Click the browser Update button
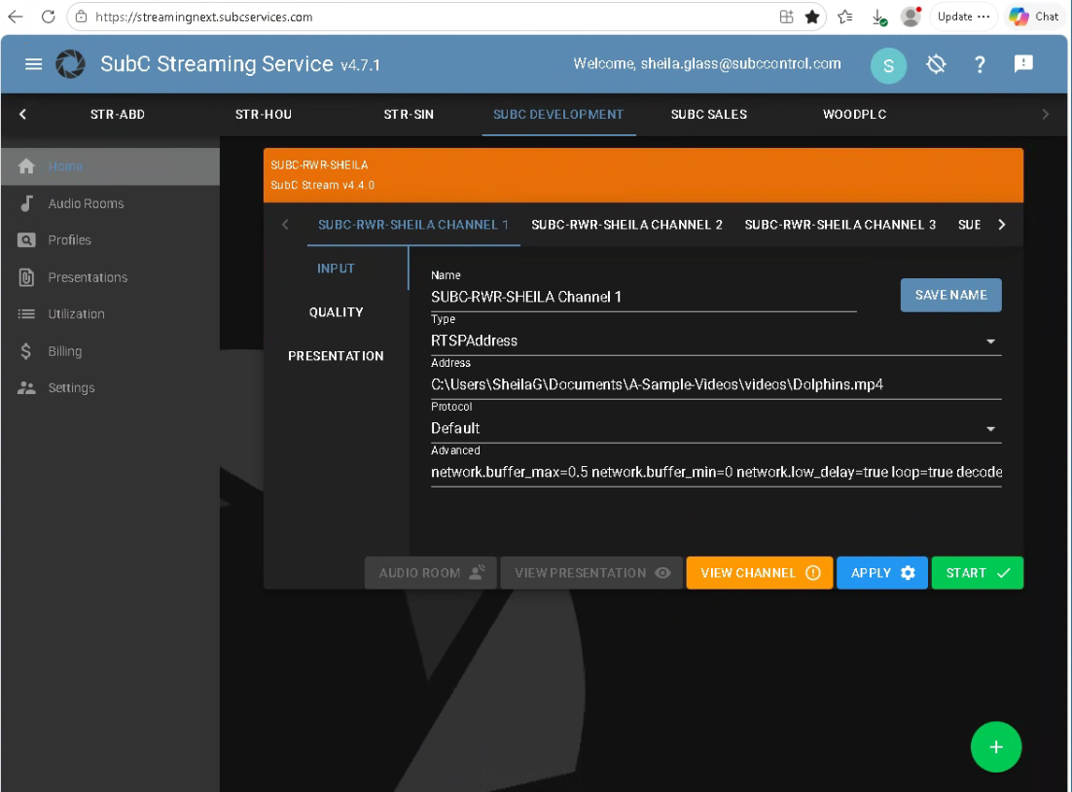1072x792 pixels. pos(963,17)
